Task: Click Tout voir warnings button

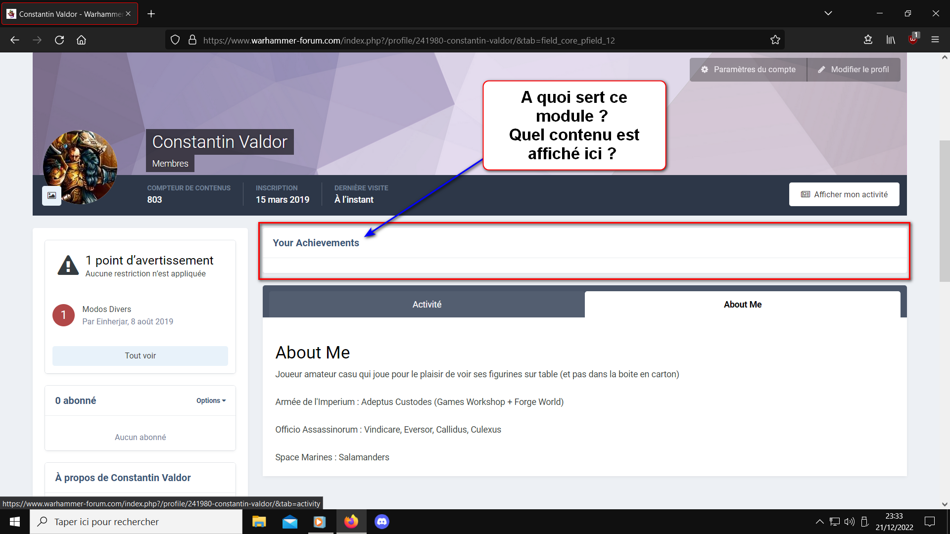Action: point(140,356)
